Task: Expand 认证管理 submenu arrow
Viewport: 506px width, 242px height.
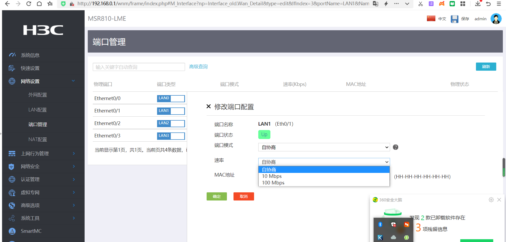Action: point(74,179)
